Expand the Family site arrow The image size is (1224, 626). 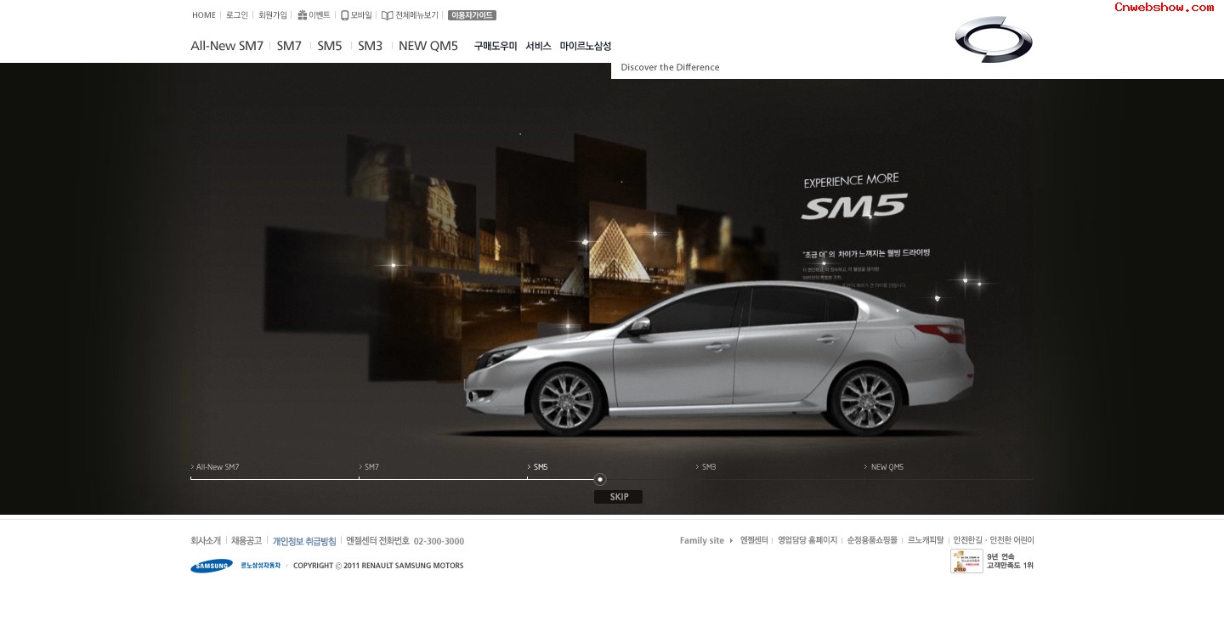(731, 541)
